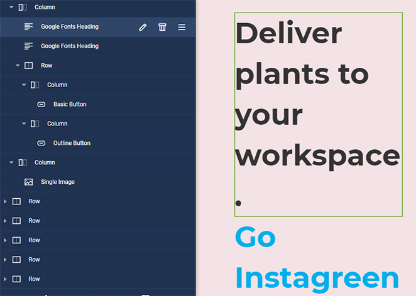Select the Column label above Single Image
Image resolution: width=416 pixels, height=296 pixels.
(x=45, y=162)
